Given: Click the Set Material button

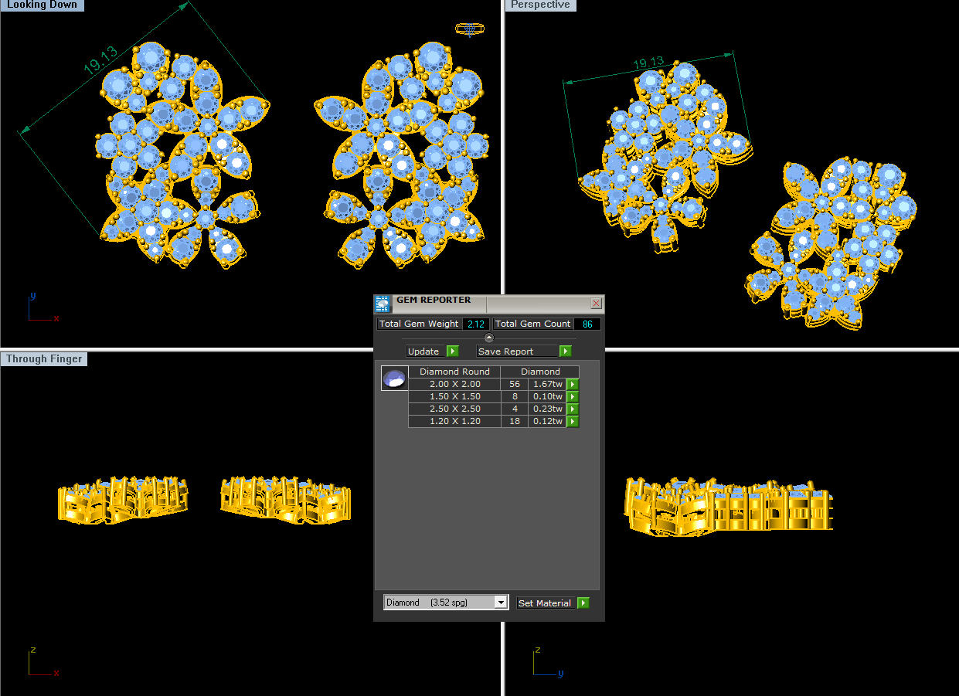Looking at the screenshot, I should click(546, 603).
